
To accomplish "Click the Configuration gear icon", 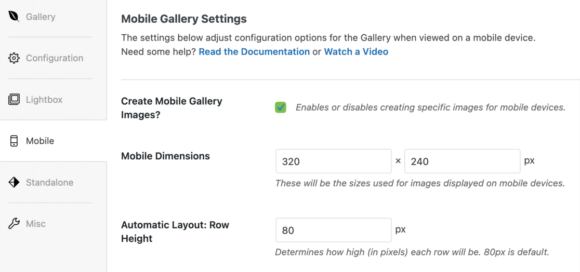I will pyautogui.click(x=14, y=58).
